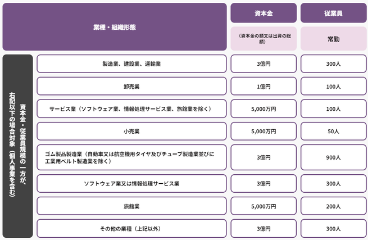This screenshot has height=240, width=368.
Task: Click the vertical 資本金・従業員規模 sidebar label
Action: point(18,146)
